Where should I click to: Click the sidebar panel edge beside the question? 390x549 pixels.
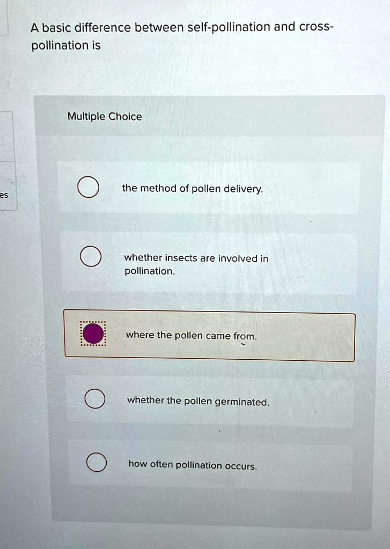[x=4, y=19]
